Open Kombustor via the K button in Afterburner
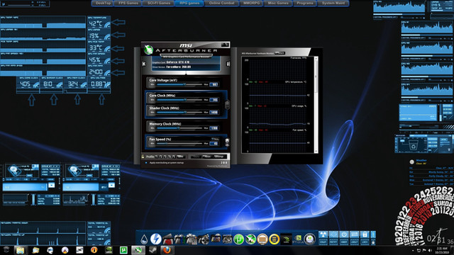This screenshot has height=255, width=454. click(x=144, y=64)
